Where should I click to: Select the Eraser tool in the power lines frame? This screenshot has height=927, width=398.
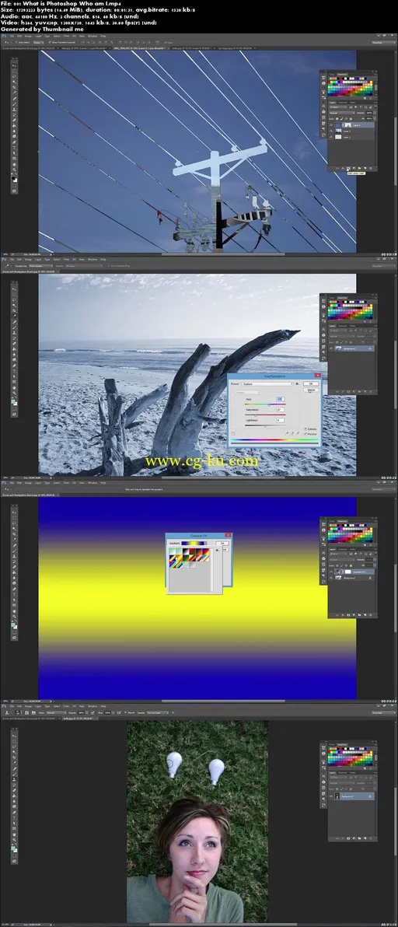pyautogui.click(x=14, y=120)
